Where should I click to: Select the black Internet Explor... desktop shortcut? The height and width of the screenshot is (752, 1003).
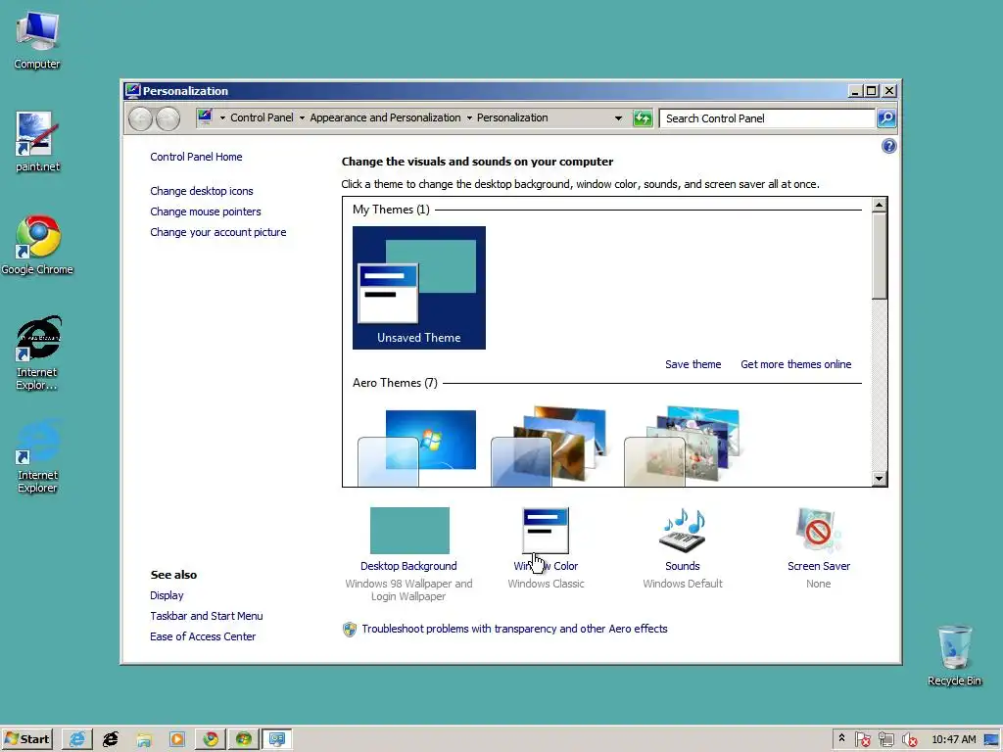click(37, 352)
